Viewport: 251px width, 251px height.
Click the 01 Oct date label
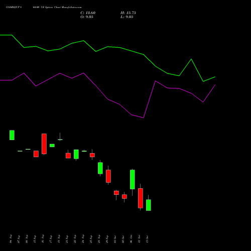pyautogui.click(x=115, y=239)
